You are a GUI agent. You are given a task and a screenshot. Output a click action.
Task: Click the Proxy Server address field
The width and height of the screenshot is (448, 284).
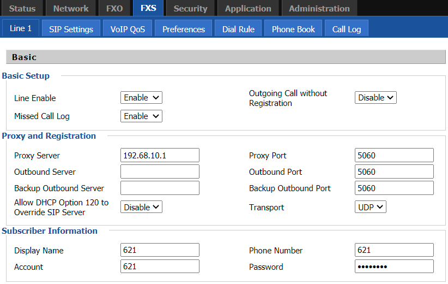pyautogui.click(x=160, y=156)
